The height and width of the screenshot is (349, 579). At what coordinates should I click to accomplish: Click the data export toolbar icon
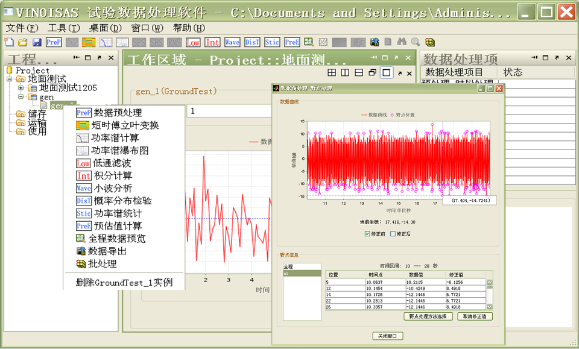tap(375, 42)
